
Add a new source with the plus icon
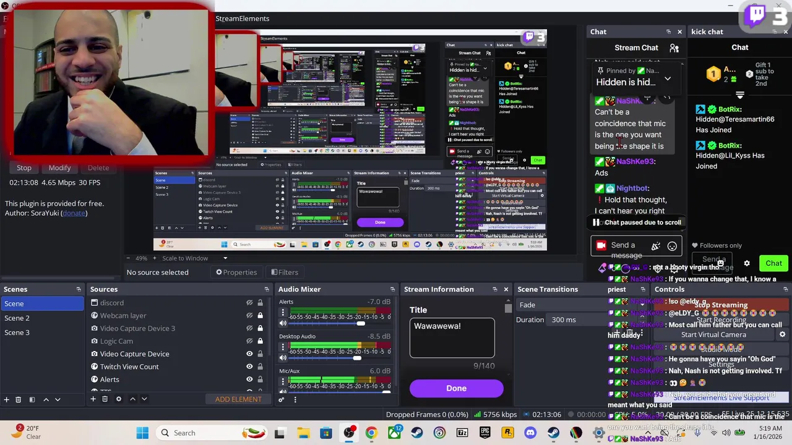click(x=93, y=399)
